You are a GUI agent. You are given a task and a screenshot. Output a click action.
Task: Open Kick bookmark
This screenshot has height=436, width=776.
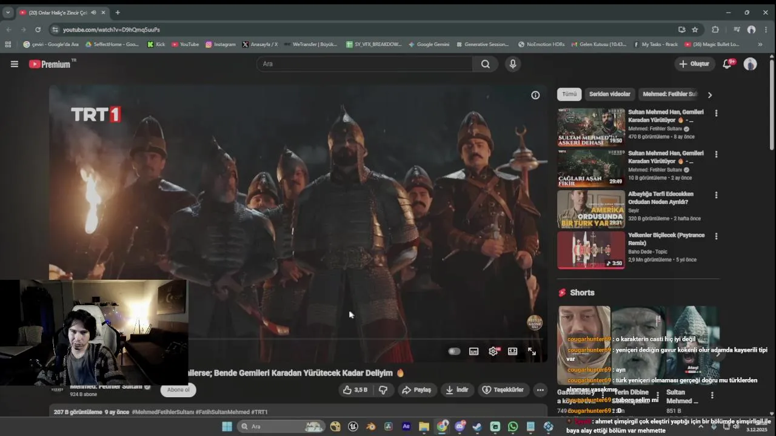click(x=156, y=44)
